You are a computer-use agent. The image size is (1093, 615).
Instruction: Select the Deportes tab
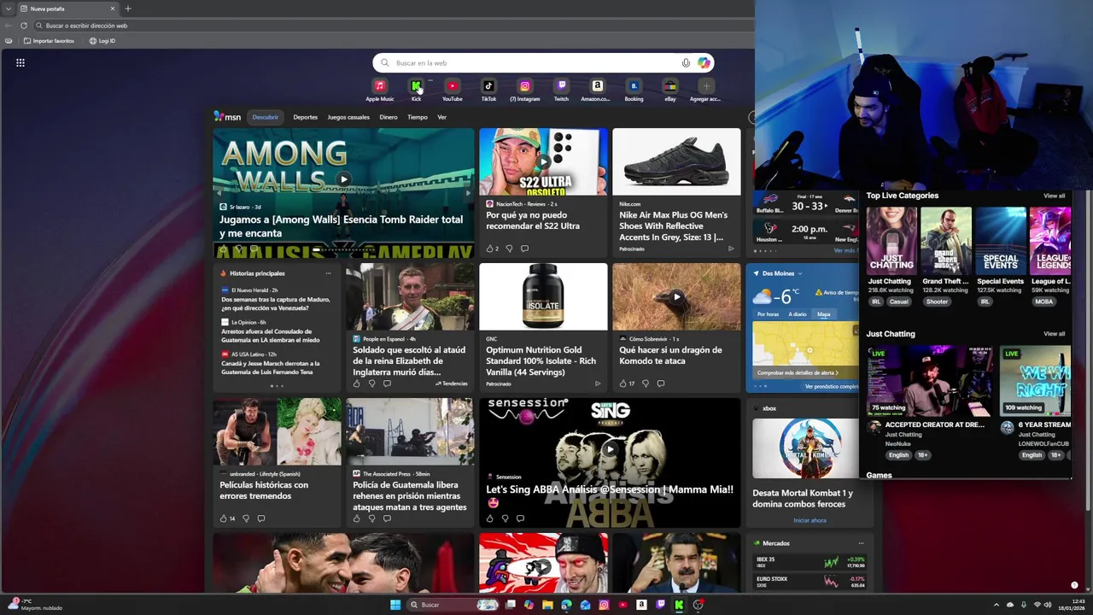point(305,117)
